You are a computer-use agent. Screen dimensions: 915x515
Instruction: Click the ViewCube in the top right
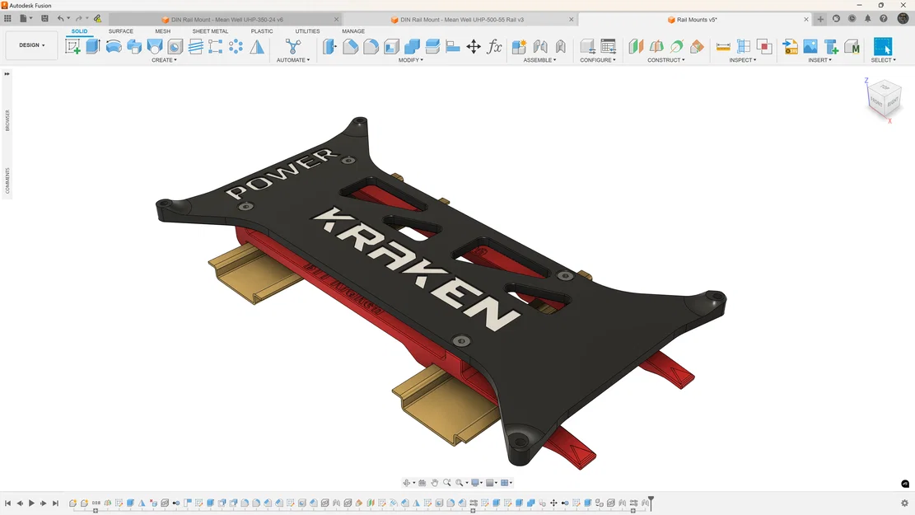click(x=885, y=99)
